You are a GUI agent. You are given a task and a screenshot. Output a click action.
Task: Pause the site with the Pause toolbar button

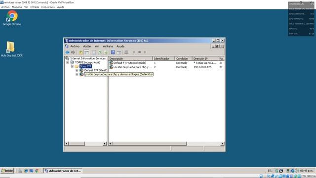[145, 52]
